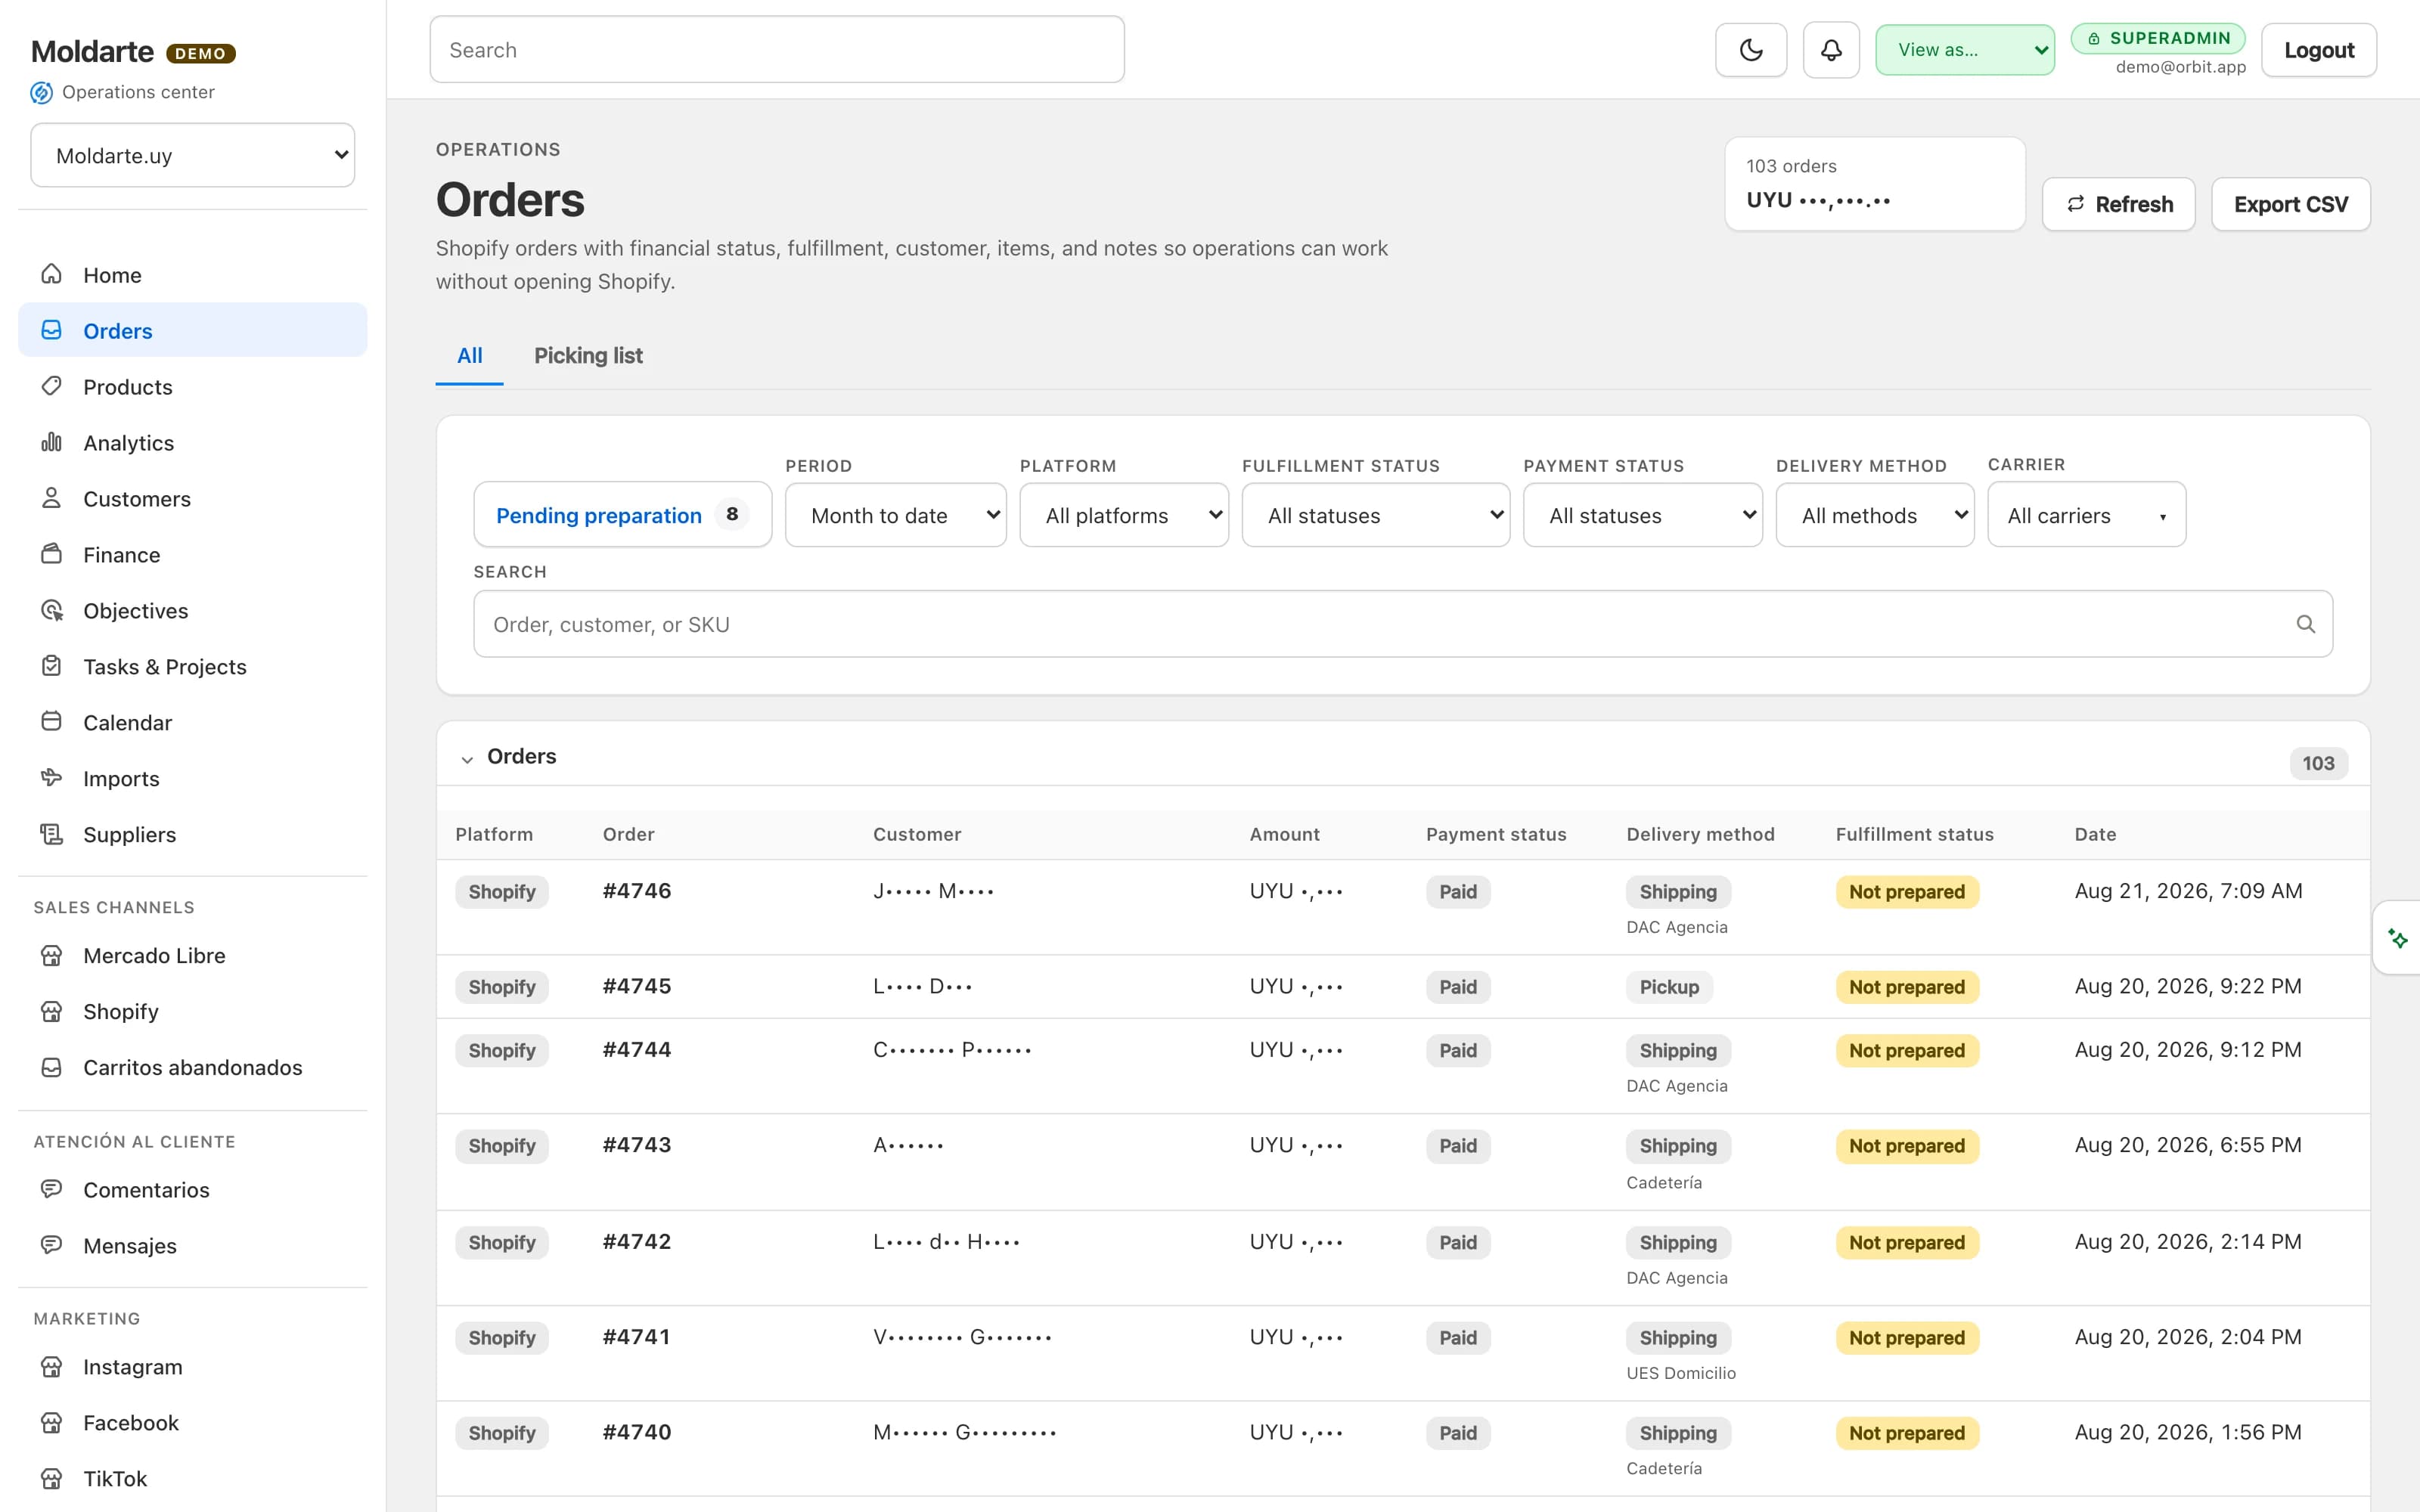This screenshot has width=2420, height=1512.
Task: Click the Home icon in sidebar
Action: click(51, 274)
